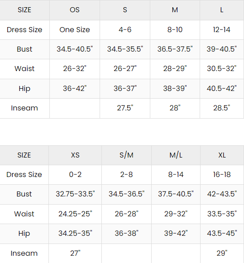The image size is (244, 263).
Task: Click the 40.5-42" hip cell for L
Action: pyautogui.click(x=222, y=89)
